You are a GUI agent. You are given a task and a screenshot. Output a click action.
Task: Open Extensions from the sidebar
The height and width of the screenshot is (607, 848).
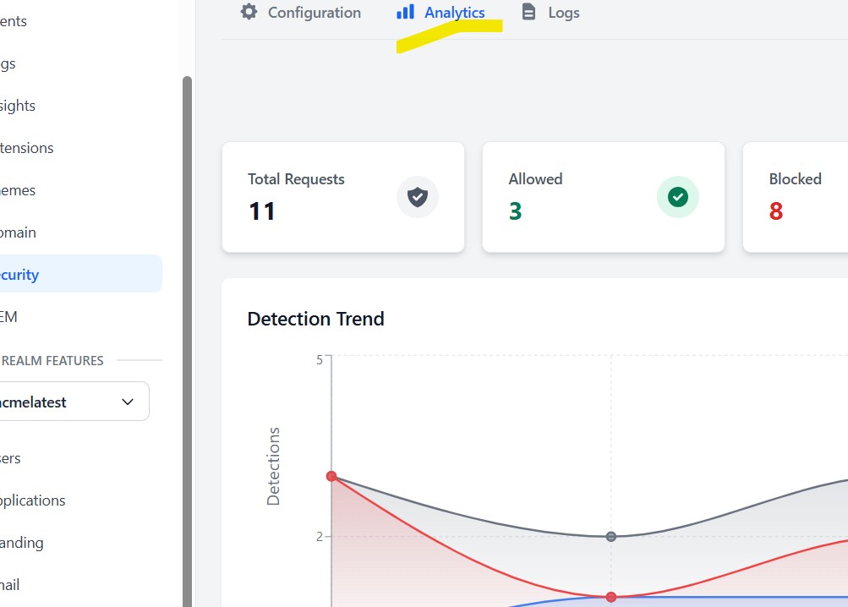[27, 148]
